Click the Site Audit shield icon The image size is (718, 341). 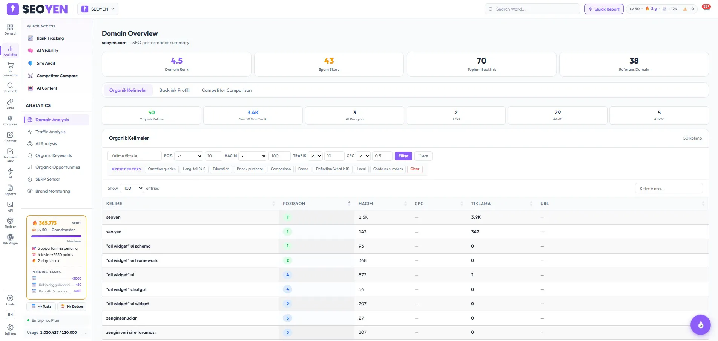31,63
